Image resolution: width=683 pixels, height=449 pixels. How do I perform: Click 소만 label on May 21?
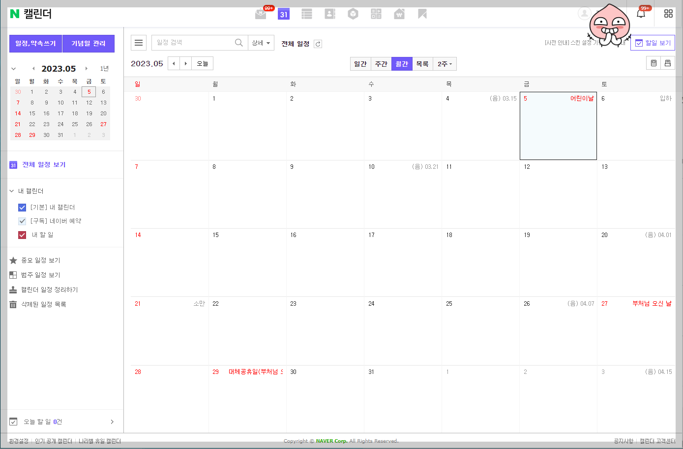click(199, 304)
